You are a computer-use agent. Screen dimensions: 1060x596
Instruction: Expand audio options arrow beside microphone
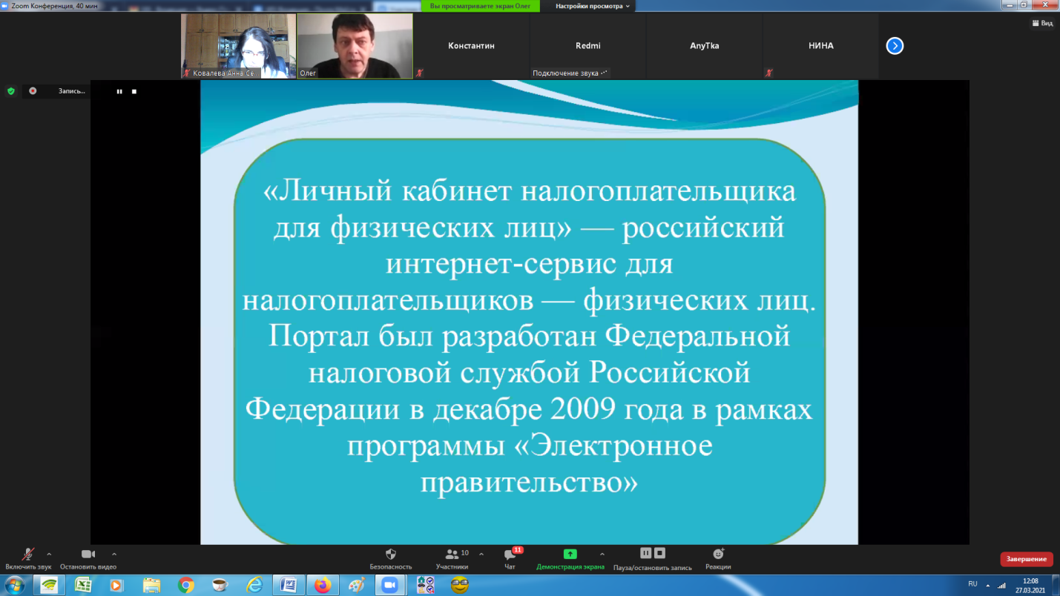(x=49, y=554)
